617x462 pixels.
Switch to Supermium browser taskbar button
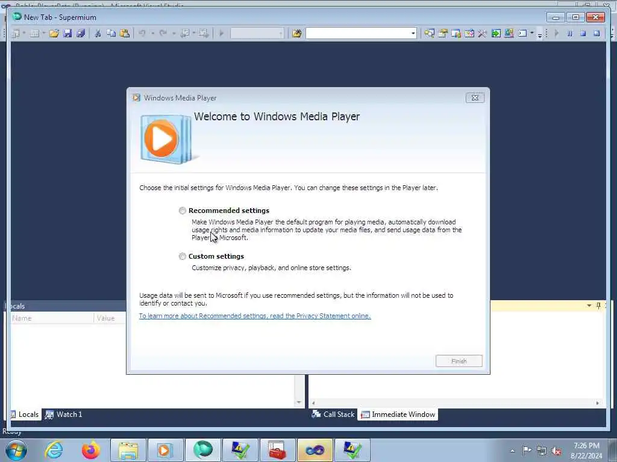click(202, 450)
